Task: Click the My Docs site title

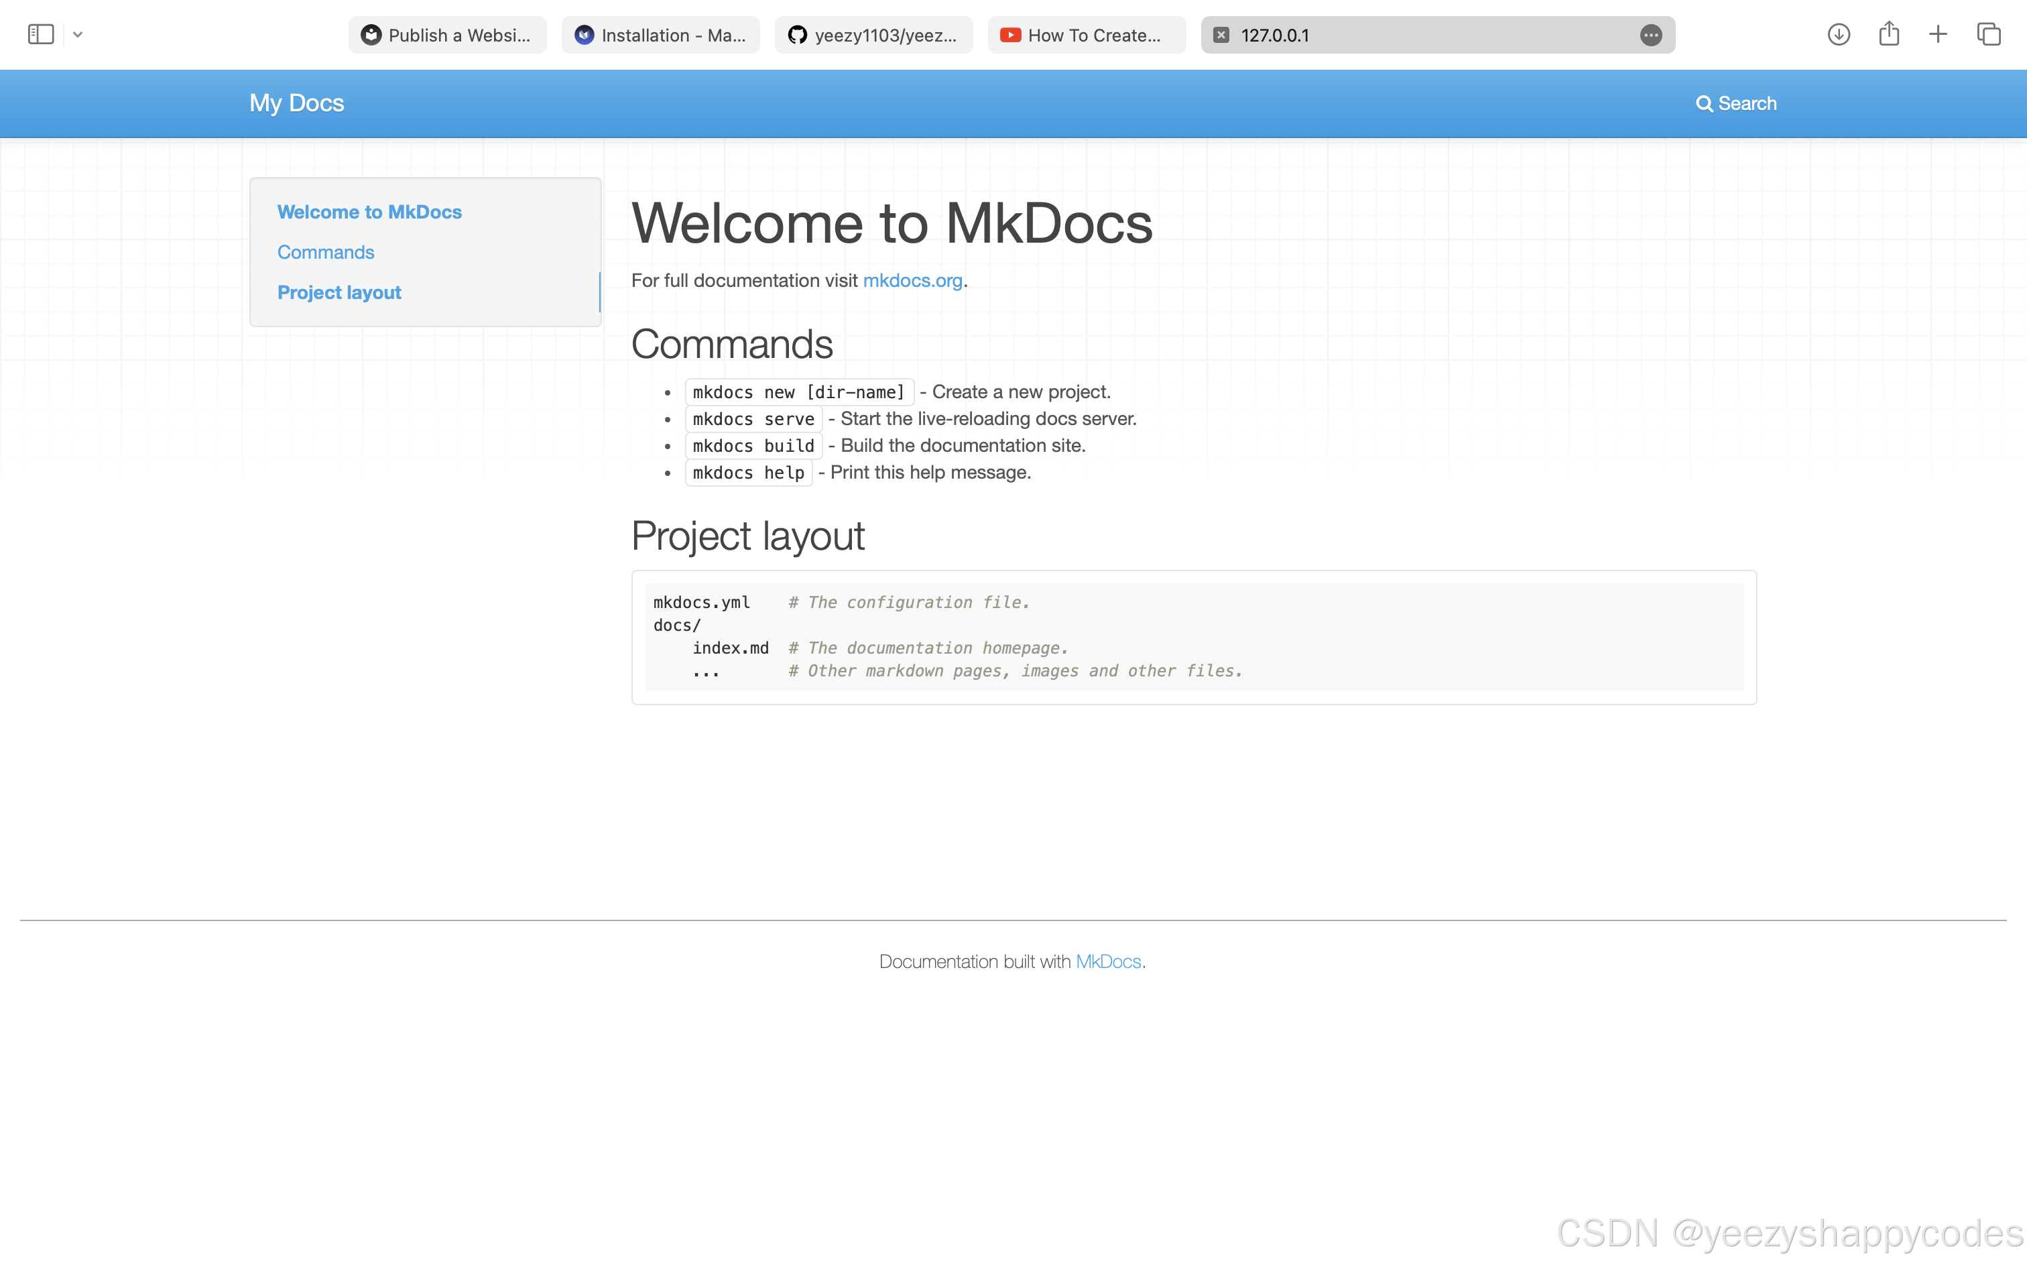Action: tap(296, 103)
